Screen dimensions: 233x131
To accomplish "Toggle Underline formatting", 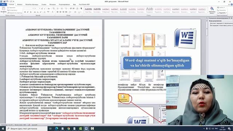I will pyautogui.click(x=31, y=12).
